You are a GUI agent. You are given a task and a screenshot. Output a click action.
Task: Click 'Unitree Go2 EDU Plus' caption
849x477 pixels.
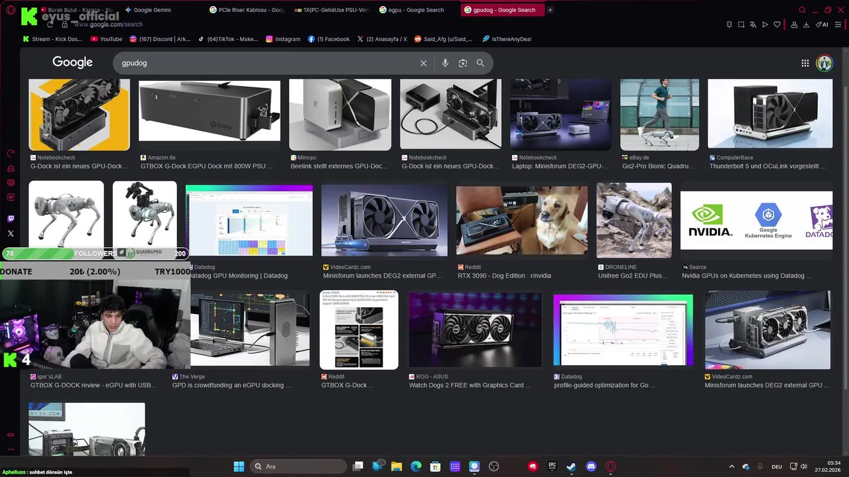pos(633,276)
